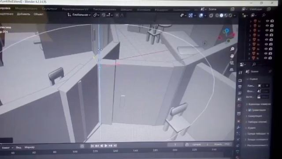The height and width of the screenshot is (159, 282).
Task: Toggle snapping magnet in header
Action: coord(104,15)
